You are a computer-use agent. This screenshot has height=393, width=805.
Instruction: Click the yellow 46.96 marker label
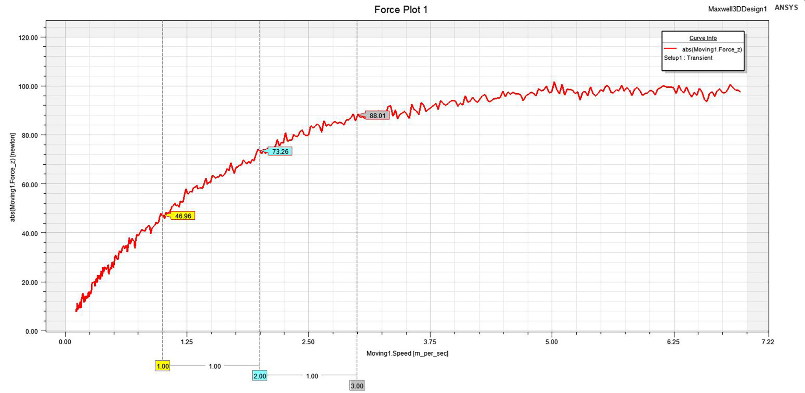point(183,216)
